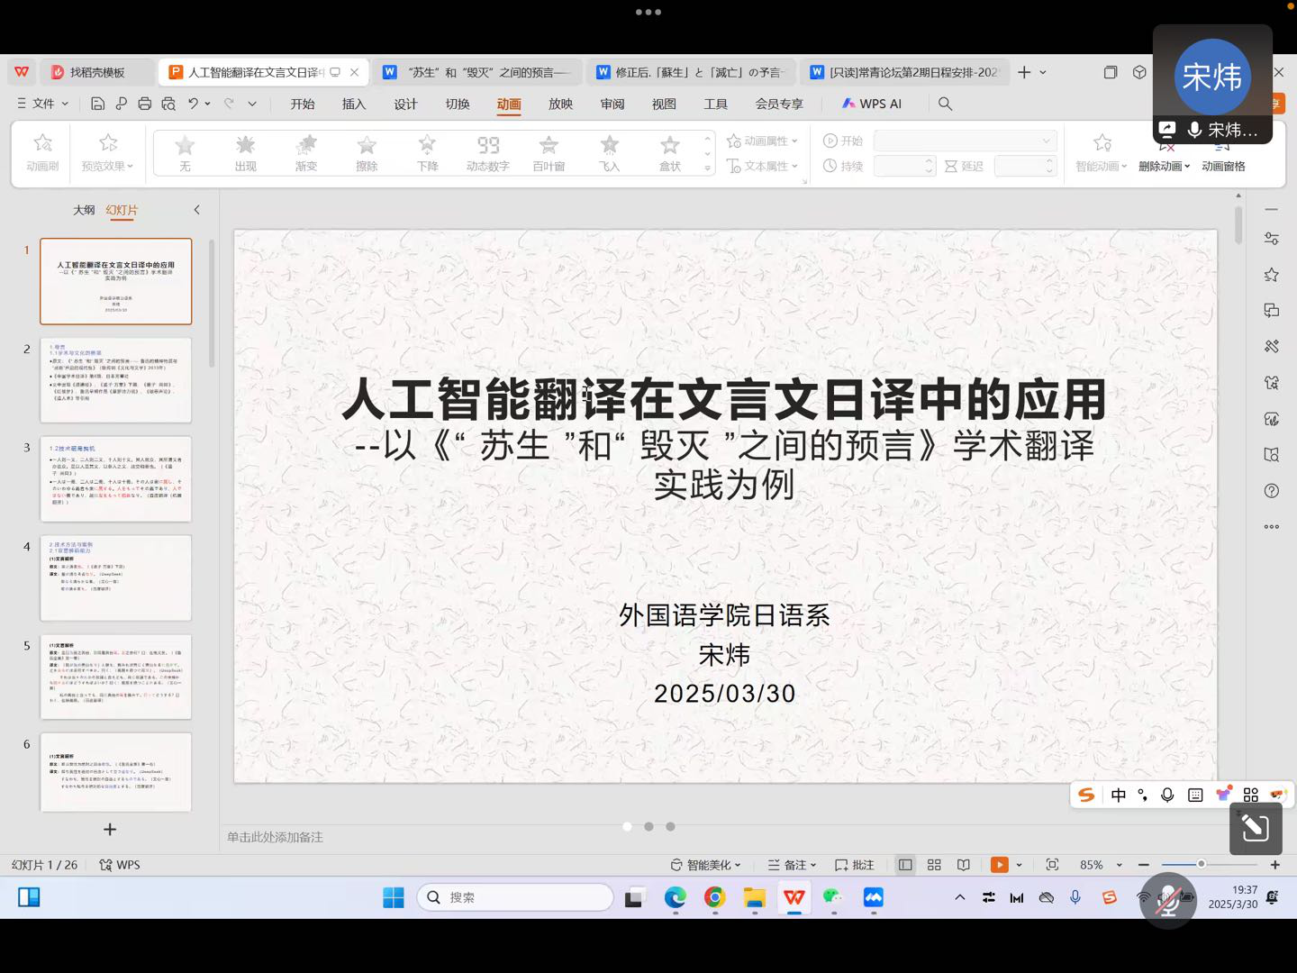Expand the 动画属性 dropdown
Viewport: 1297px width, 973px height.
pyautogui.click(x=763, y=141)
